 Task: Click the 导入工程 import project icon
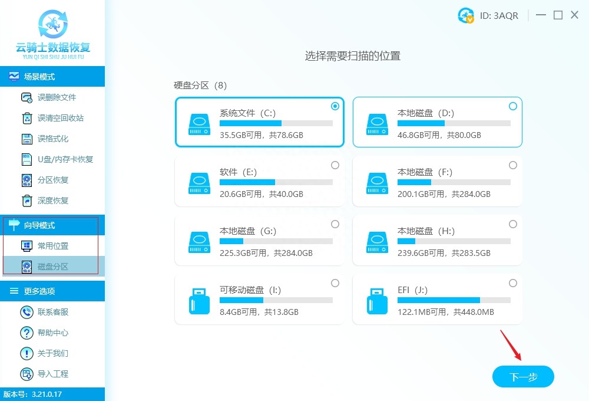(x=25, y=374)
